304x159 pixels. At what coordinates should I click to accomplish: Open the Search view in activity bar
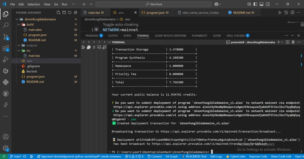[6, 25]
